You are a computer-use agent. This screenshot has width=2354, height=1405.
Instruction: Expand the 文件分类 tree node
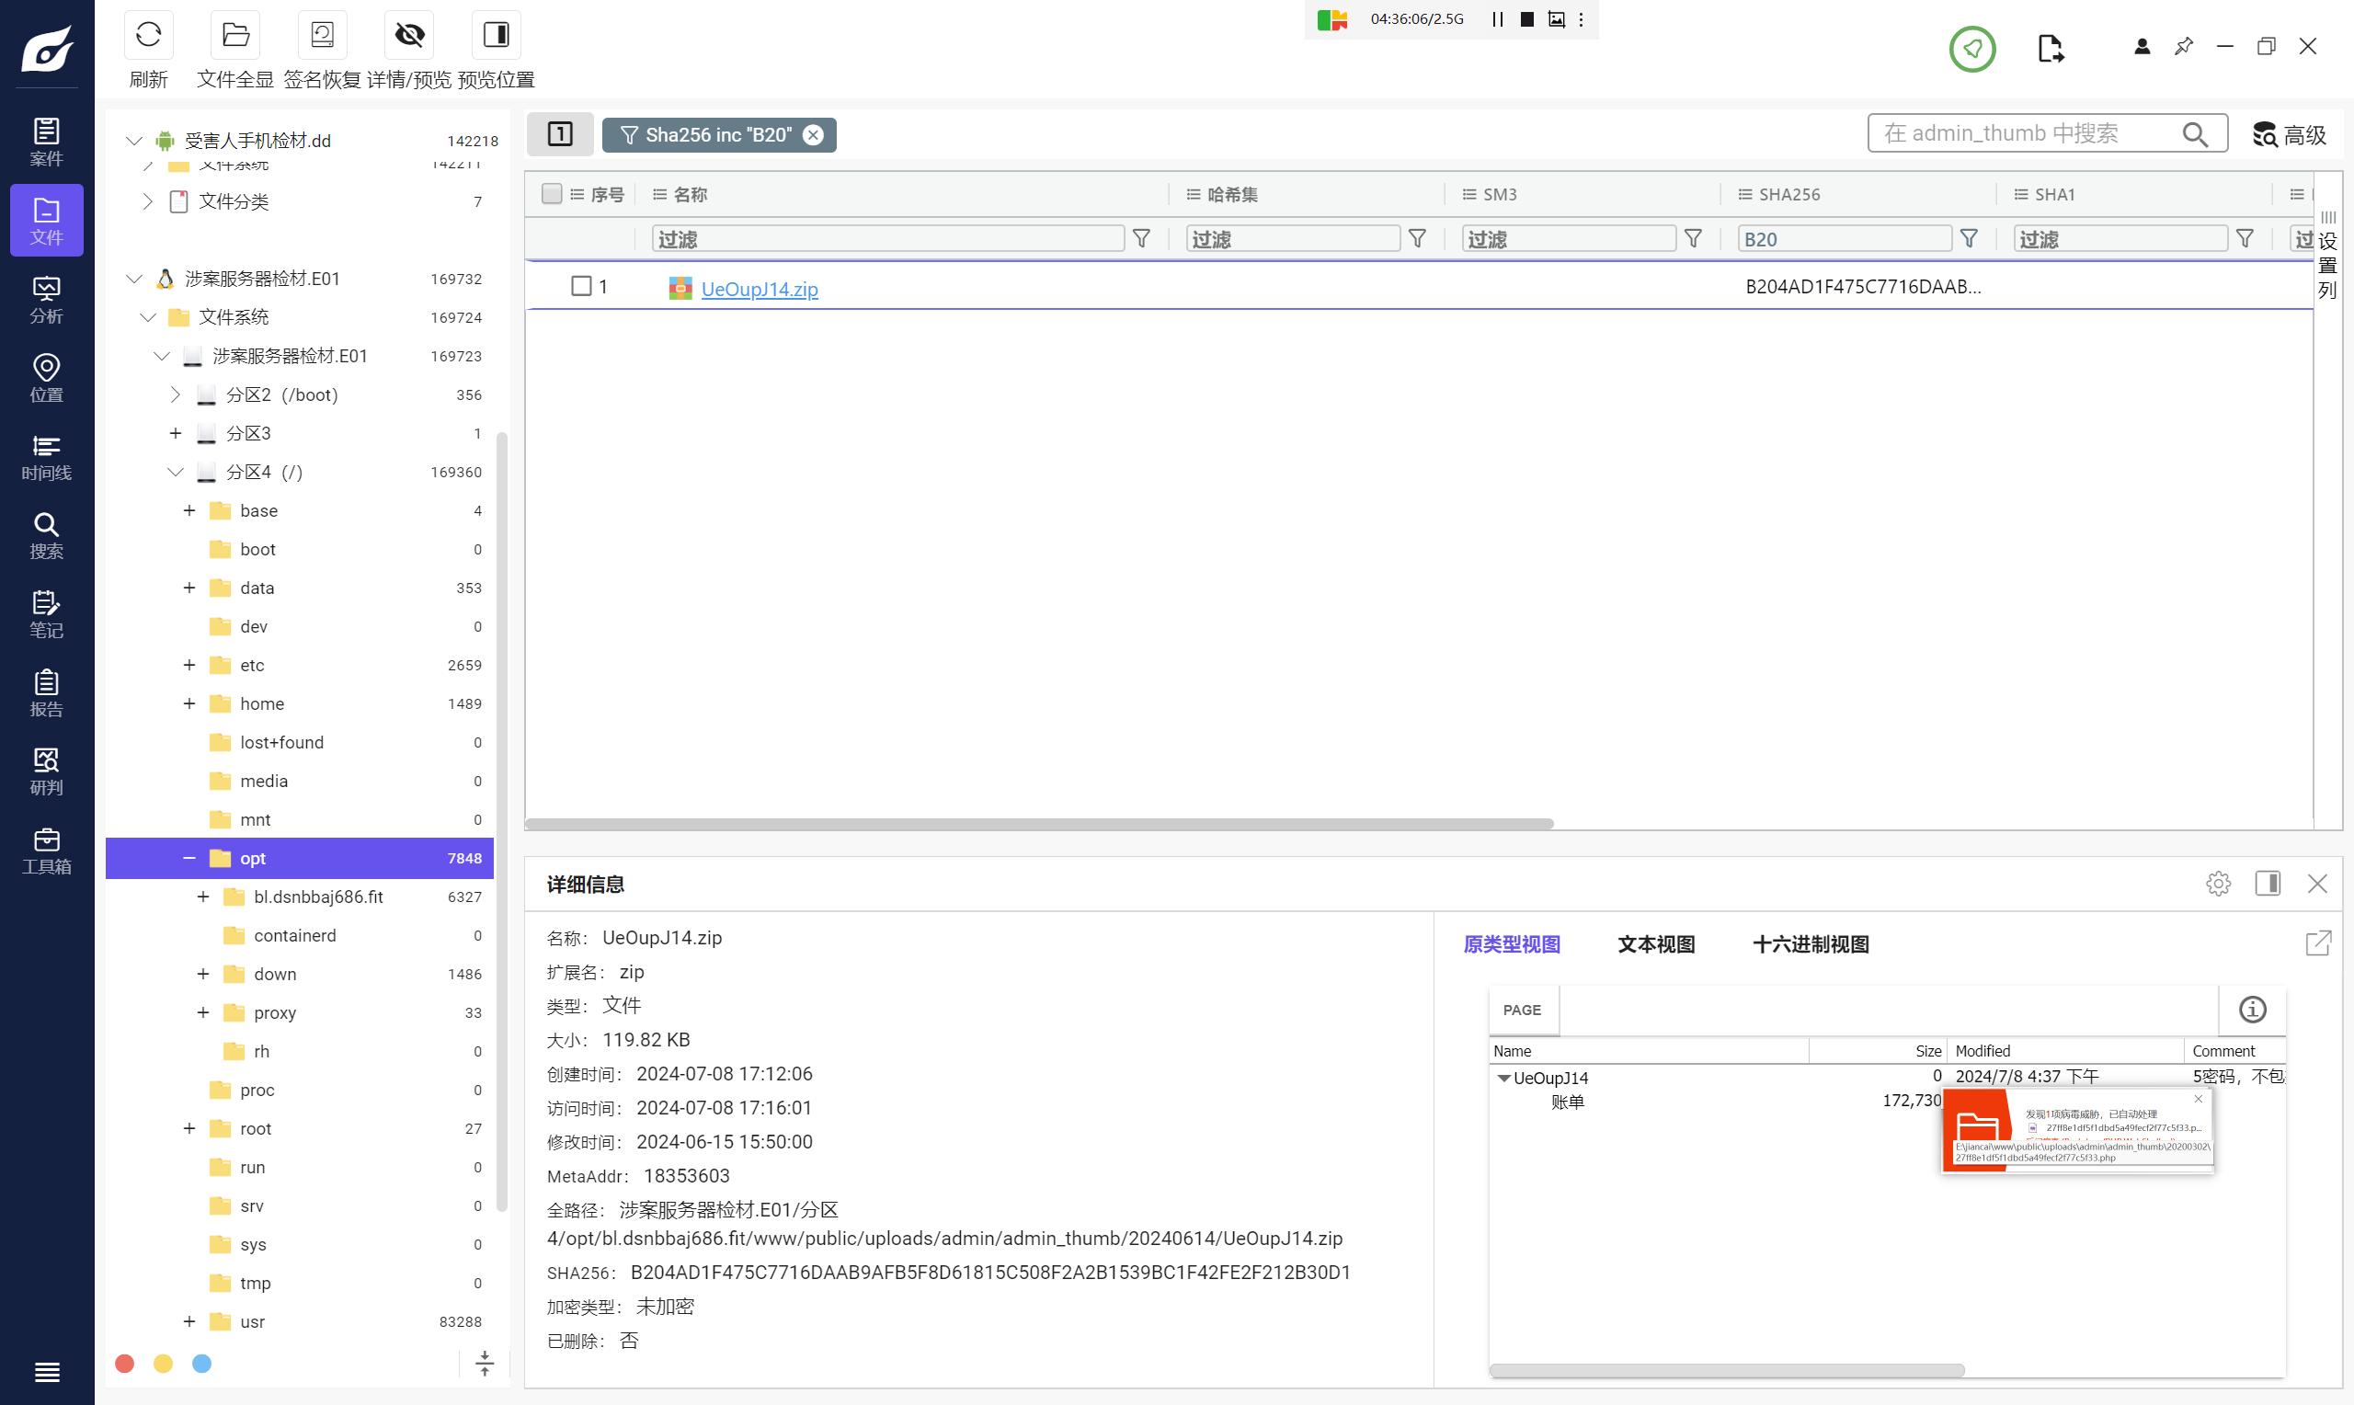pyautogui.click(x=147, y=200)
